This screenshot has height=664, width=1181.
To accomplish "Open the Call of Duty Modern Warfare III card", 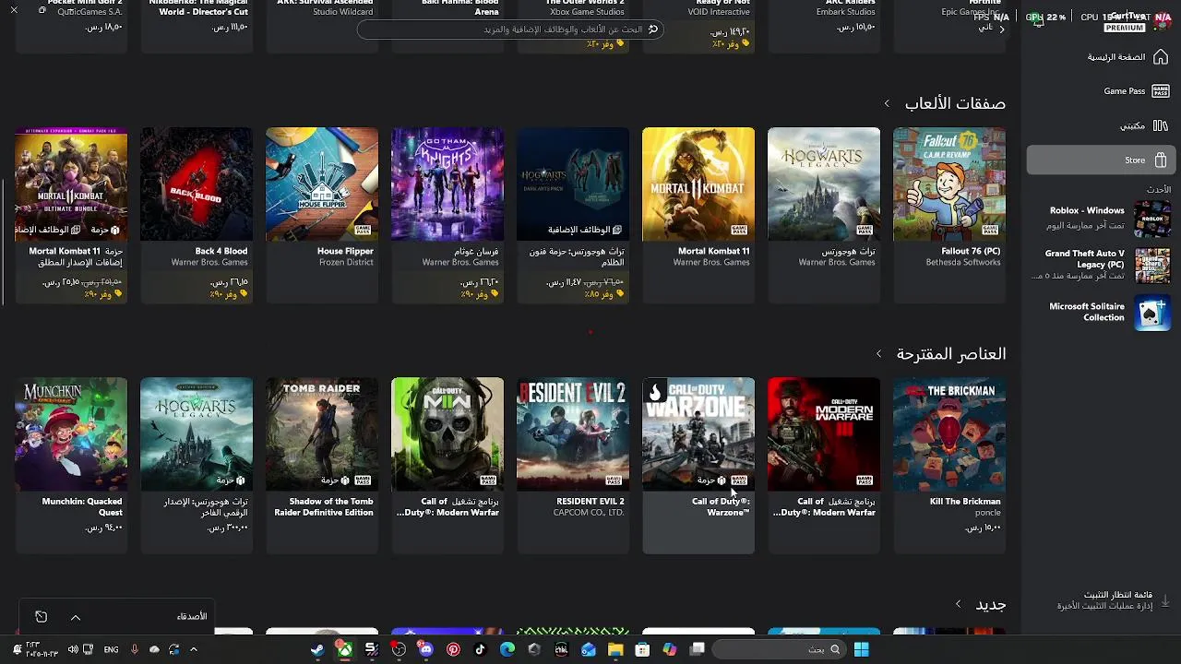I will (x=824, y=466).
